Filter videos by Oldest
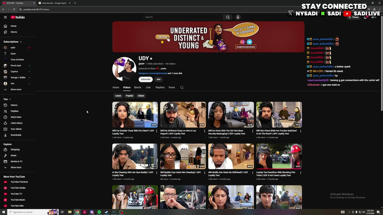383x215 pixels. pyautogui.click(x=141, y=96)
